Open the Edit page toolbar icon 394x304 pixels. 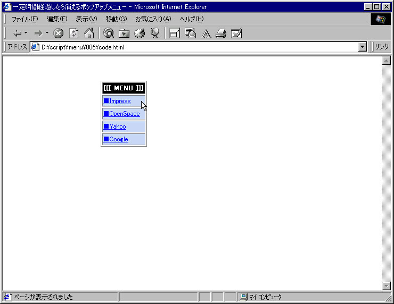[236, 33]
